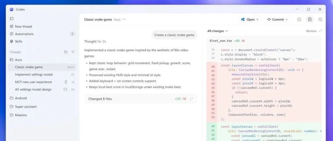Click the Classic snake game title
The image size is (333, 141).
click(x=98, y=19)
